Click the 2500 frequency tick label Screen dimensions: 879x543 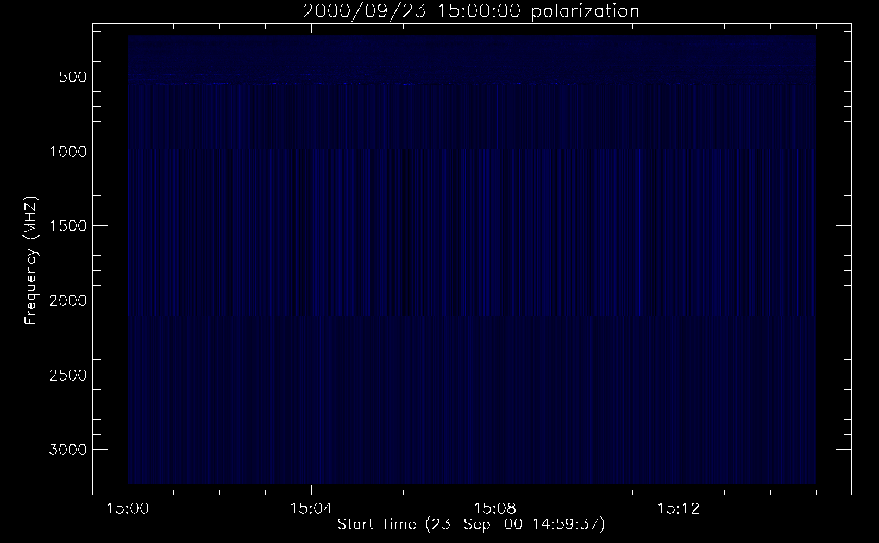(x=68, y=375)
